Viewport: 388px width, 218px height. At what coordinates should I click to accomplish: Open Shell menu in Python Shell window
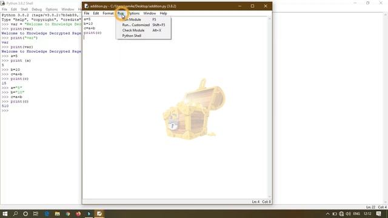[24, 10]
